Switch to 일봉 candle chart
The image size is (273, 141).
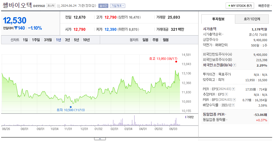145,40
